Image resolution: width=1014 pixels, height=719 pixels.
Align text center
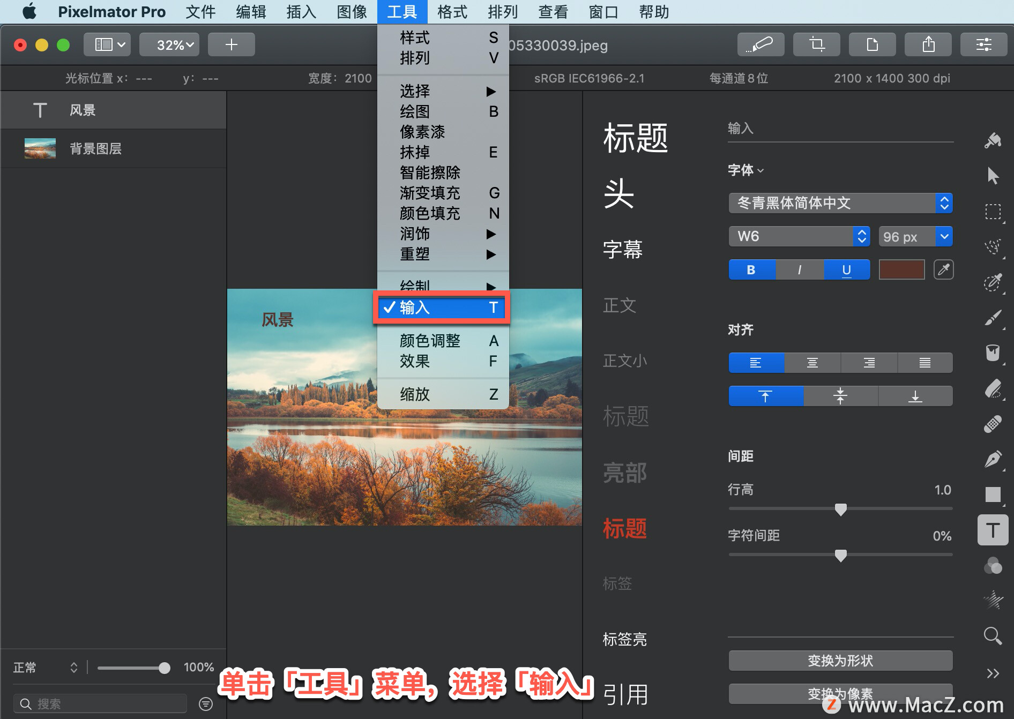coord(812,363)
